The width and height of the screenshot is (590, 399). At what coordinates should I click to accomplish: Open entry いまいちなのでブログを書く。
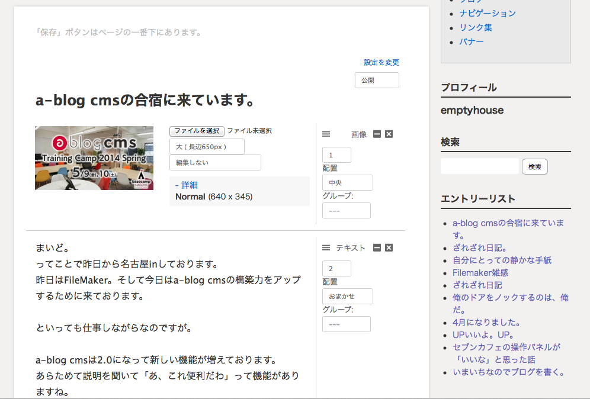pos(509,372)
